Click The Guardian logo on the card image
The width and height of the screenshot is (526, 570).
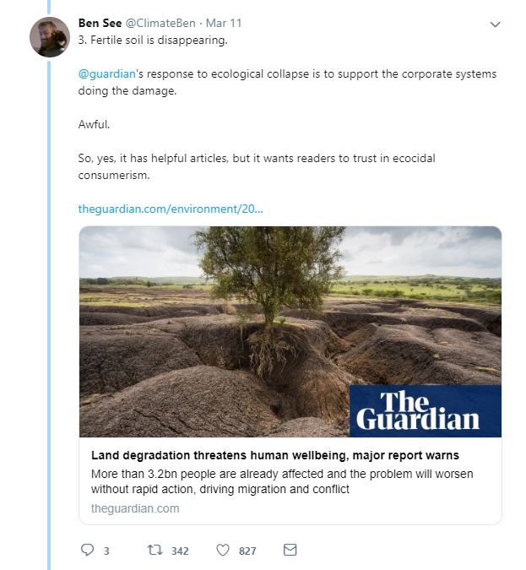(x=425, y=411)
